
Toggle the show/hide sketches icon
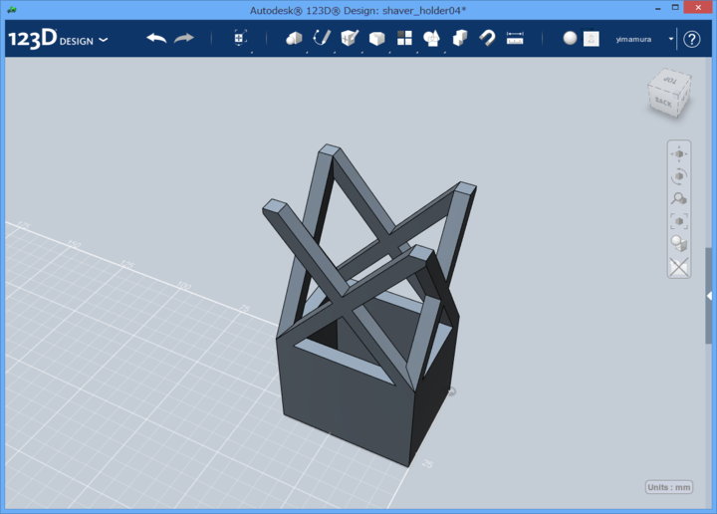click(x=679, y=268)
